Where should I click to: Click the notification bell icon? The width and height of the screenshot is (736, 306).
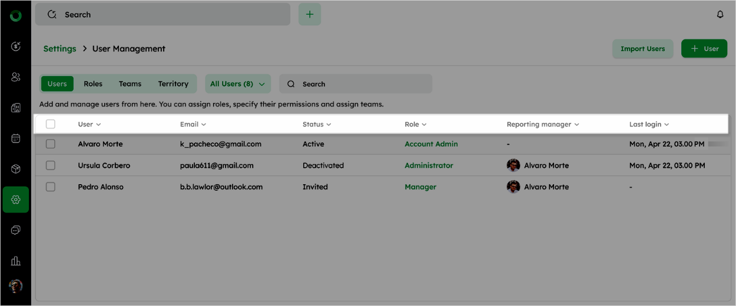(720, 15)
